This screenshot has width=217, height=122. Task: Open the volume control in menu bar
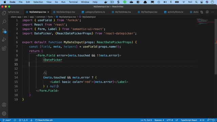coord(165,2)
